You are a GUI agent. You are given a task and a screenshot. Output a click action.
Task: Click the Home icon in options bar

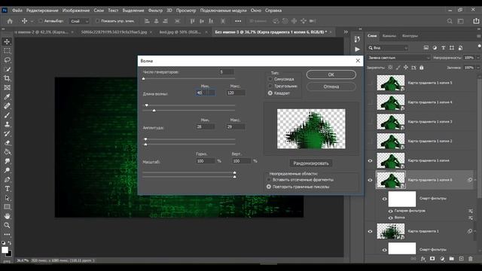point(10,21)
